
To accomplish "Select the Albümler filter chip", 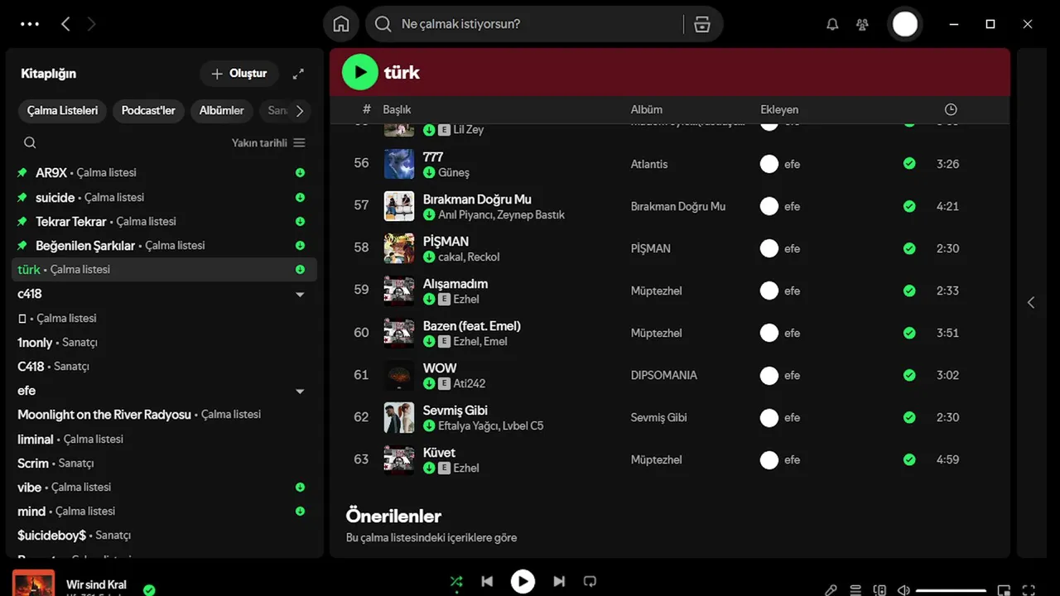I will 221,110.
